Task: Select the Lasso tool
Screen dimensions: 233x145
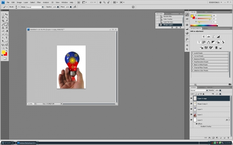Action: click(x=3, y=18)
